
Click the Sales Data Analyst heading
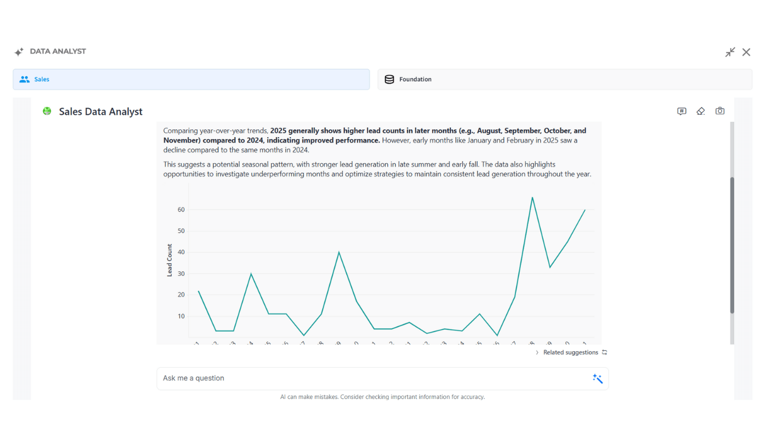point(101,111)
